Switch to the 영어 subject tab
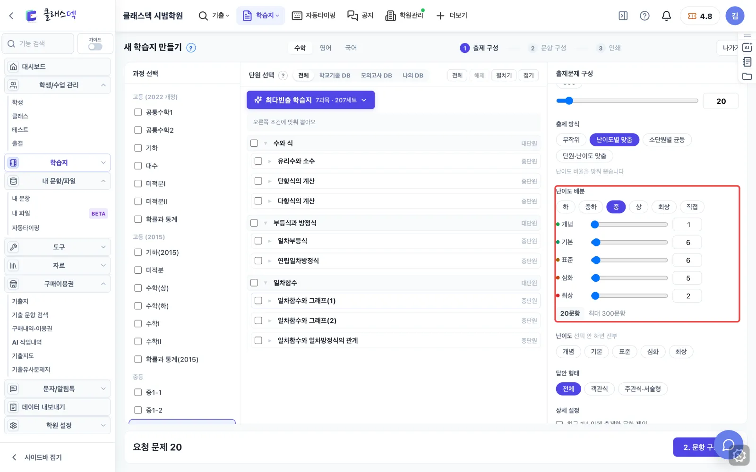Viewport: 756px width, 472px height. [326, 48]
